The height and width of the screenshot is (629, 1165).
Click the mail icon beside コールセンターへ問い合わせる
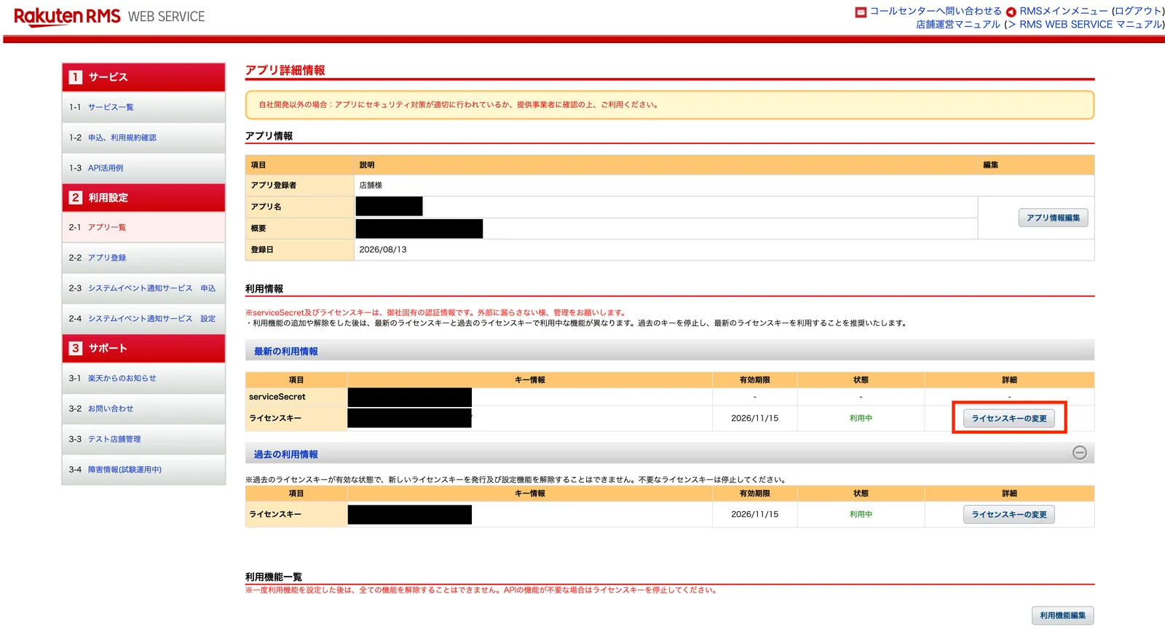click(861, 12)
